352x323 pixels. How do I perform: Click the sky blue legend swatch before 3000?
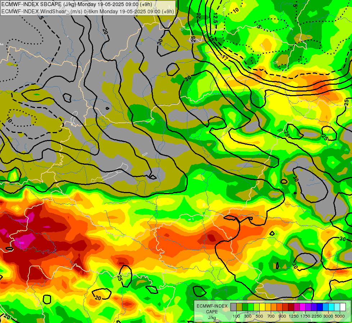pos(325,307)
